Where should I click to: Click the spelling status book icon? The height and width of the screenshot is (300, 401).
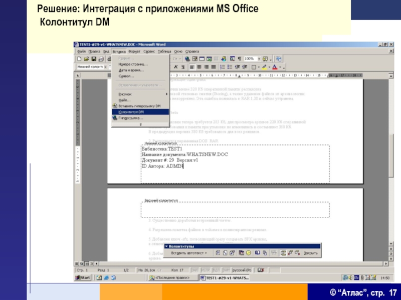(261, 270)
